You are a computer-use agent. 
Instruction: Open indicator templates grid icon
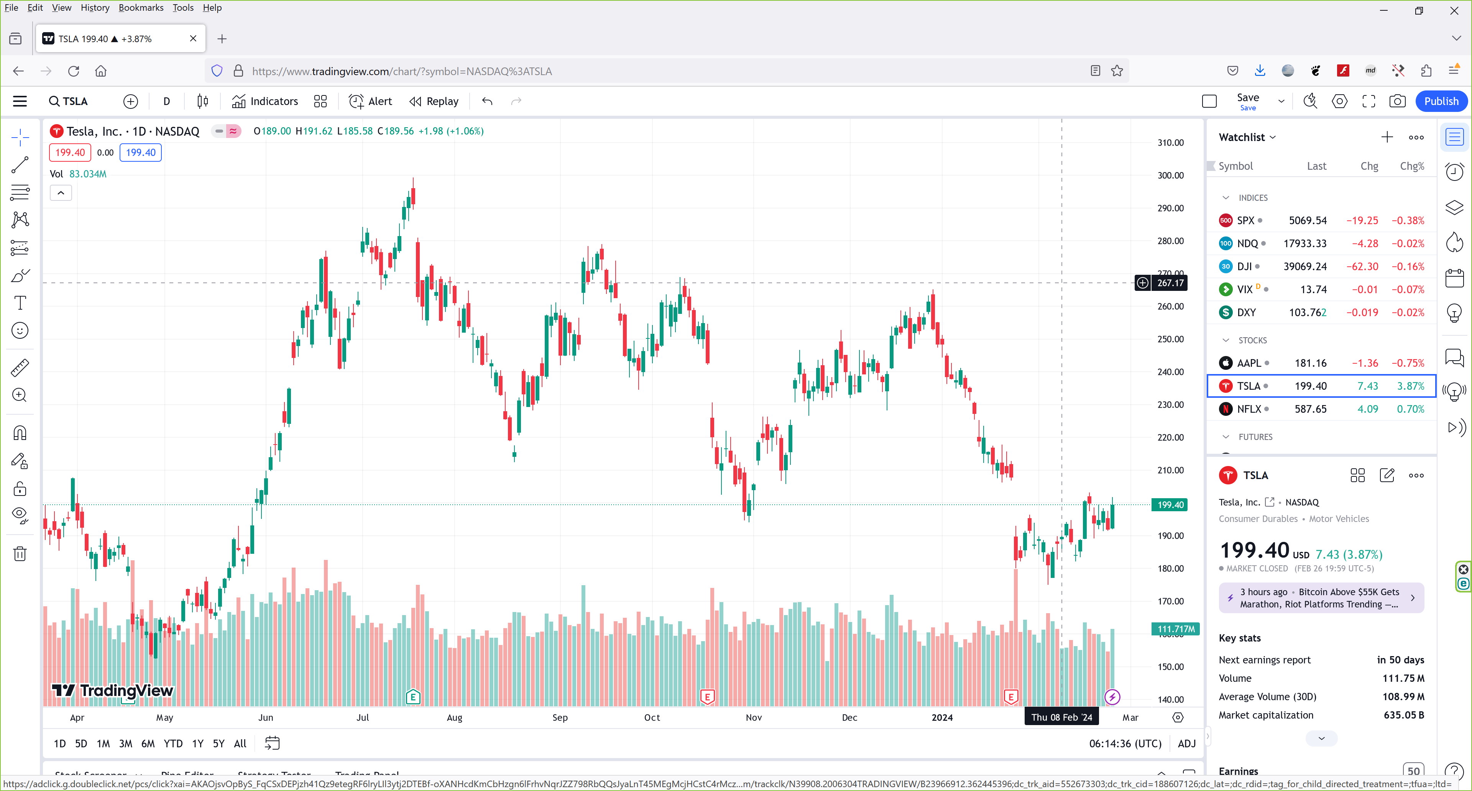(320, 101)
